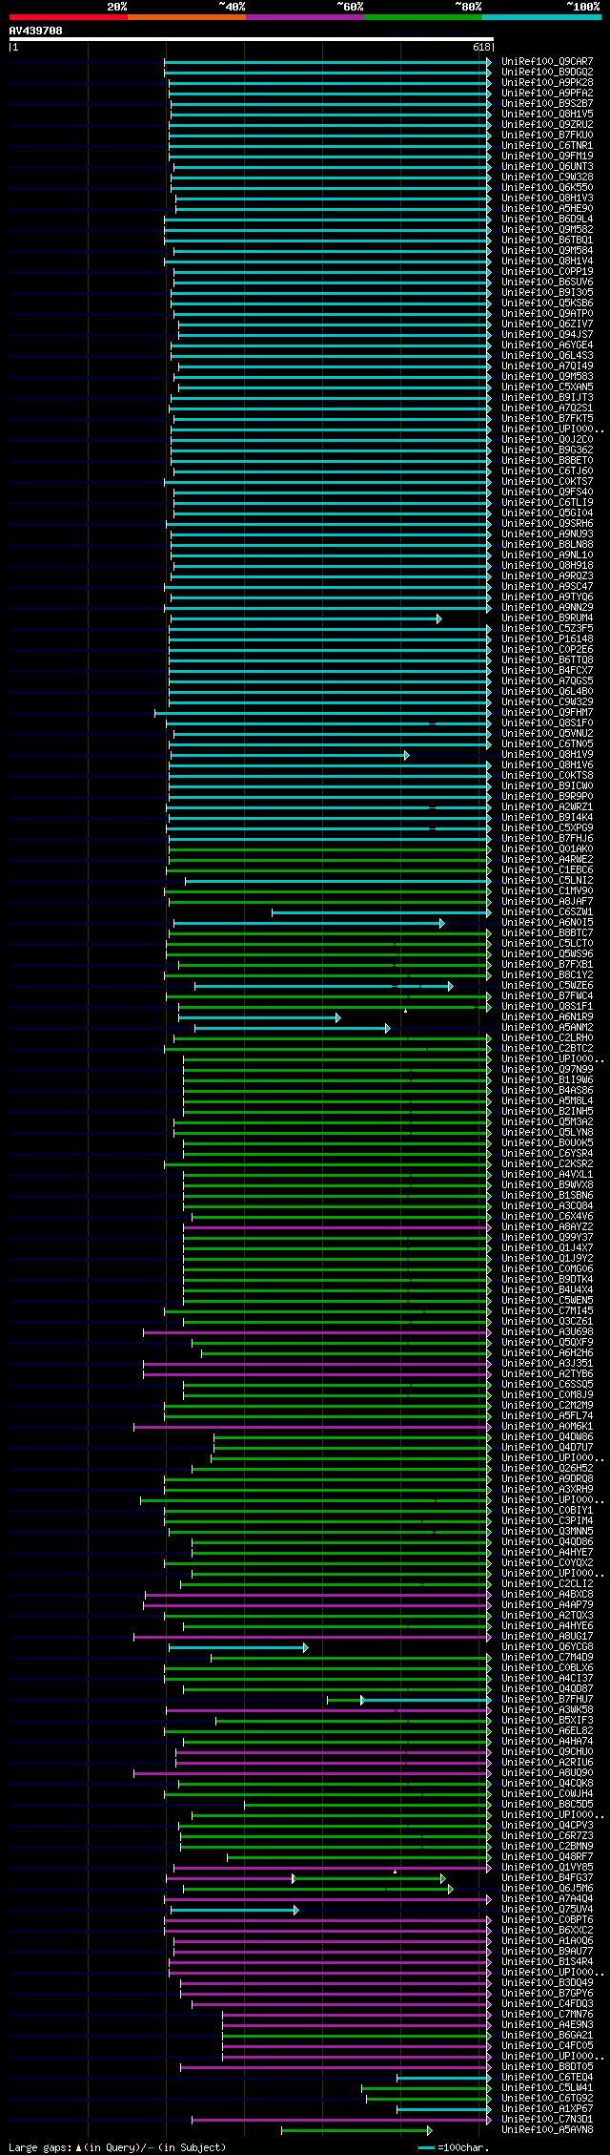Click the red 20% identity legend bar
Image resolution: width=610 pixels, height=2155 pixels.
(x=68, y=17)
